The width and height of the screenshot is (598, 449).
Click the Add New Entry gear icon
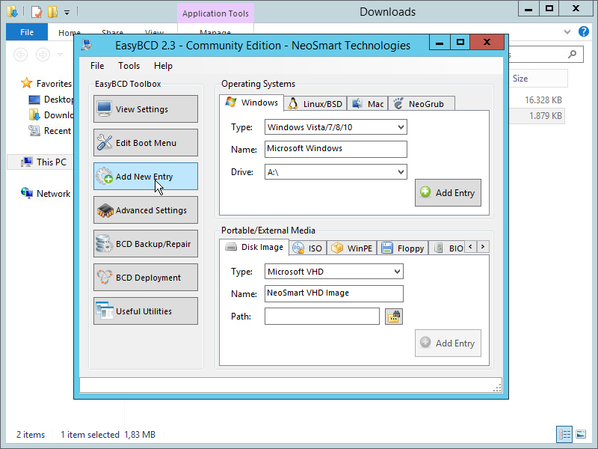(x=104, y=176)
